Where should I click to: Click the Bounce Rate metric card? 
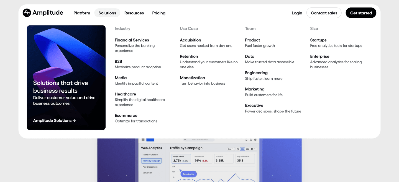pos(203,159)
